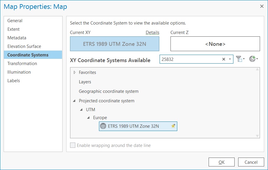Screen dimensions: 268x170
Task: Add ETRS 1989 UTM to Favorites star
Action: tap(173, 126)
